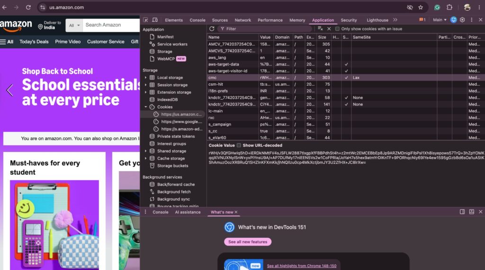Screen dimensions: 485x270
Task: Click the cookies Filter input field
Action: (264, 29)
